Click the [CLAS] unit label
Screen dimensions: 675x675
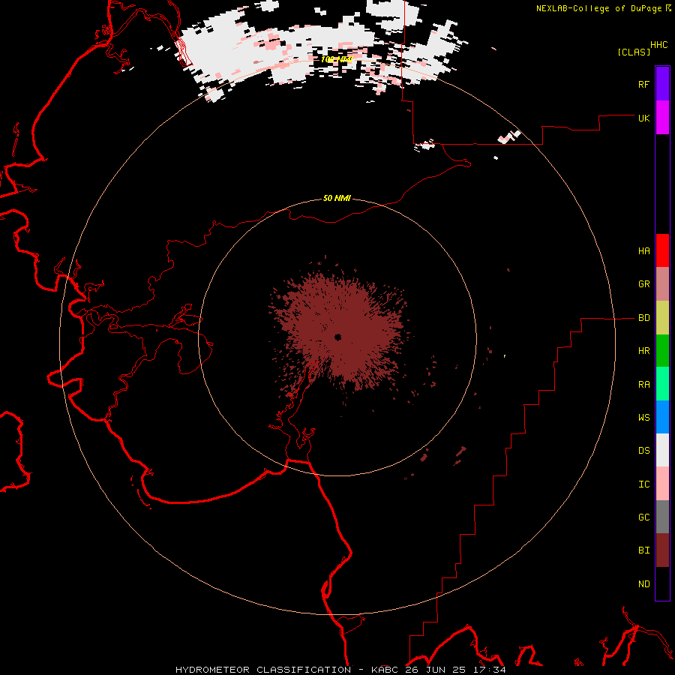point(634,52)
